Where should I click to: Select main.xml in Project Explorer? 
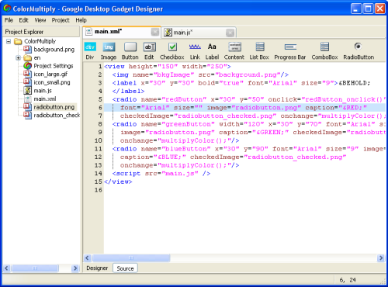click(x=45, y=99)
